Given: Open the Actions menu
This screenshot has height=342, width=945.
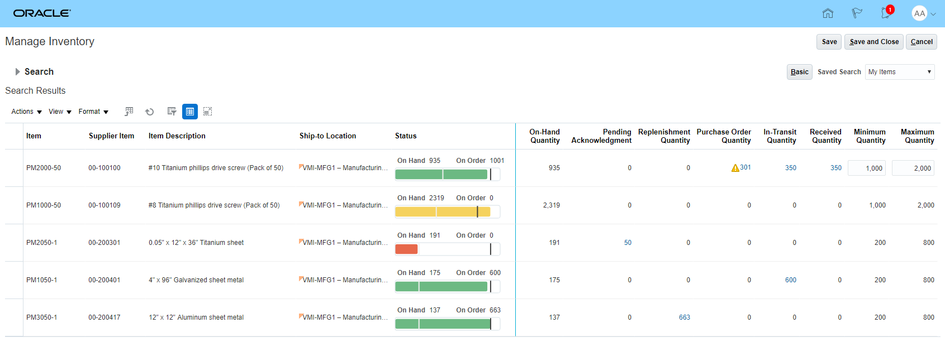Looking at the screenshot, I should click(26, 112).
